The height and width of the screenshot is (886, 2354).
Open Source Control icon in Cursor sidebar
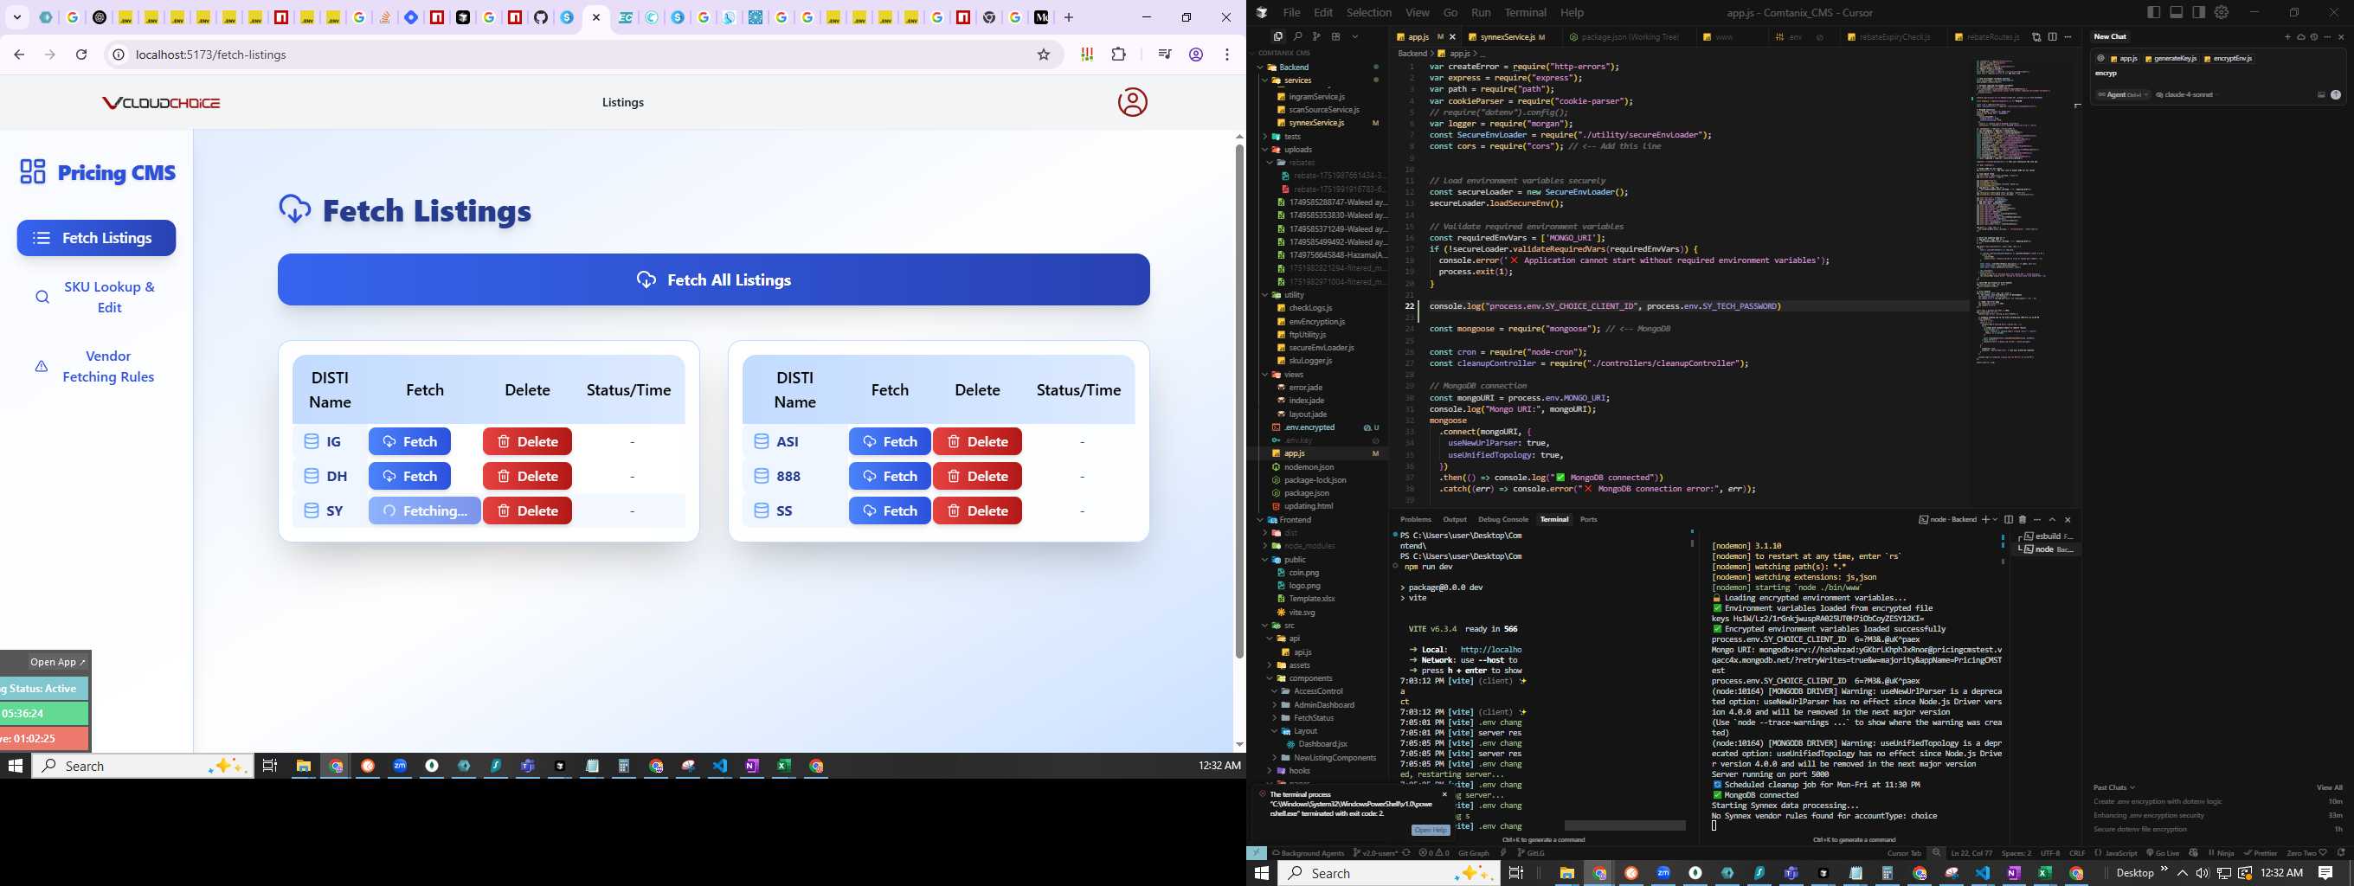point(1317,36)
